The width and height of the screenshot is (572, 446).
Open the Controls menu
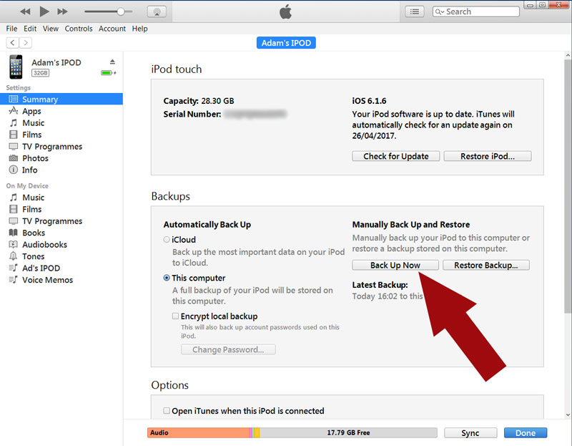click(78, 29)
